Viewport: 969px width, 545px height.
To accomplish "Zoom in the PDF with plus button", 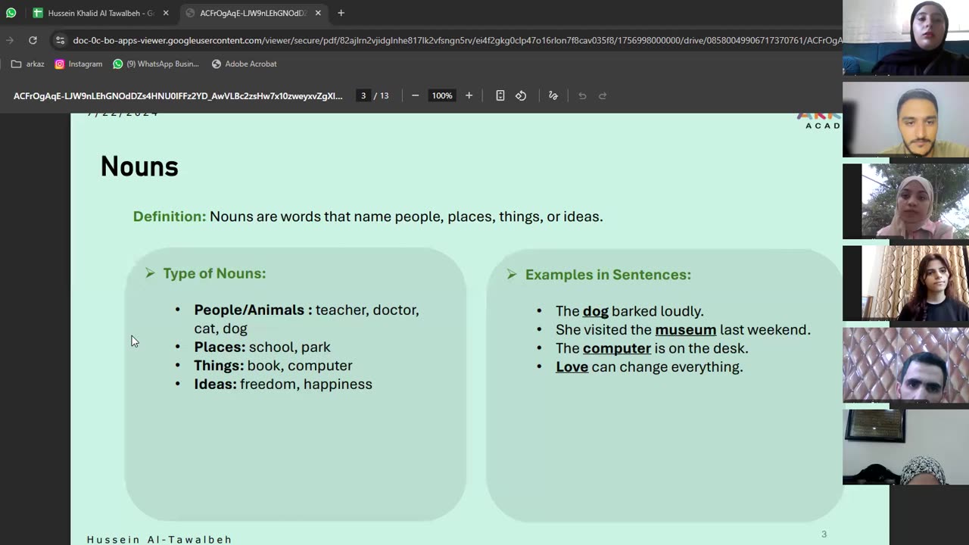I will pyautogui.click(x=469, y=96).
